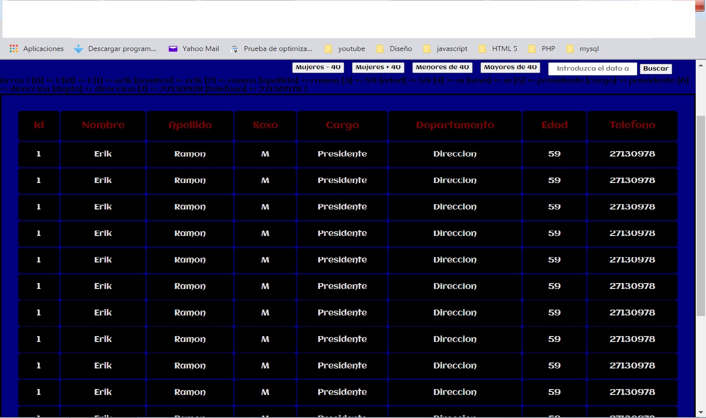Select Presidente in the third table row

click(342, 207)
